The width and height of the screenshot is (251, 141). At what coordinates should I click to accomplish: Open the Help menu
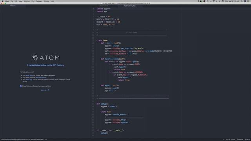tap(52, 1)
